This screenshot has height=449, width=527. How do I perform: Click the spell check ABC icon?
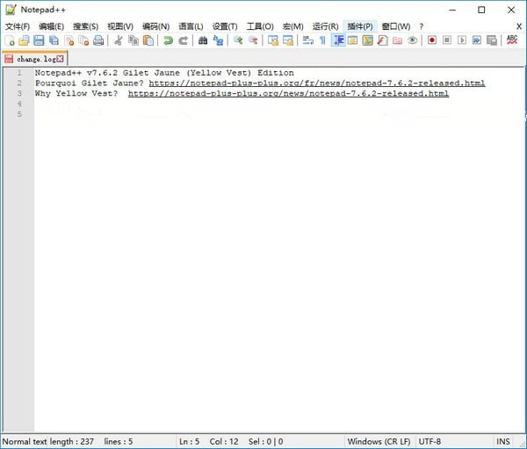(x=513, y=40)
